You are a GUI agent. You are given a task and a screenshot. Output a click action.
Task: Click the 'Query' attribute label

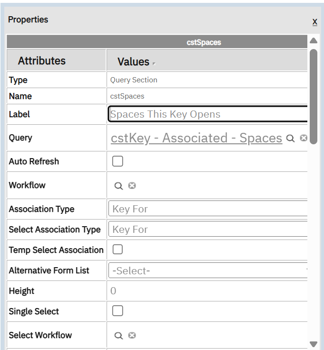(20, 138)
